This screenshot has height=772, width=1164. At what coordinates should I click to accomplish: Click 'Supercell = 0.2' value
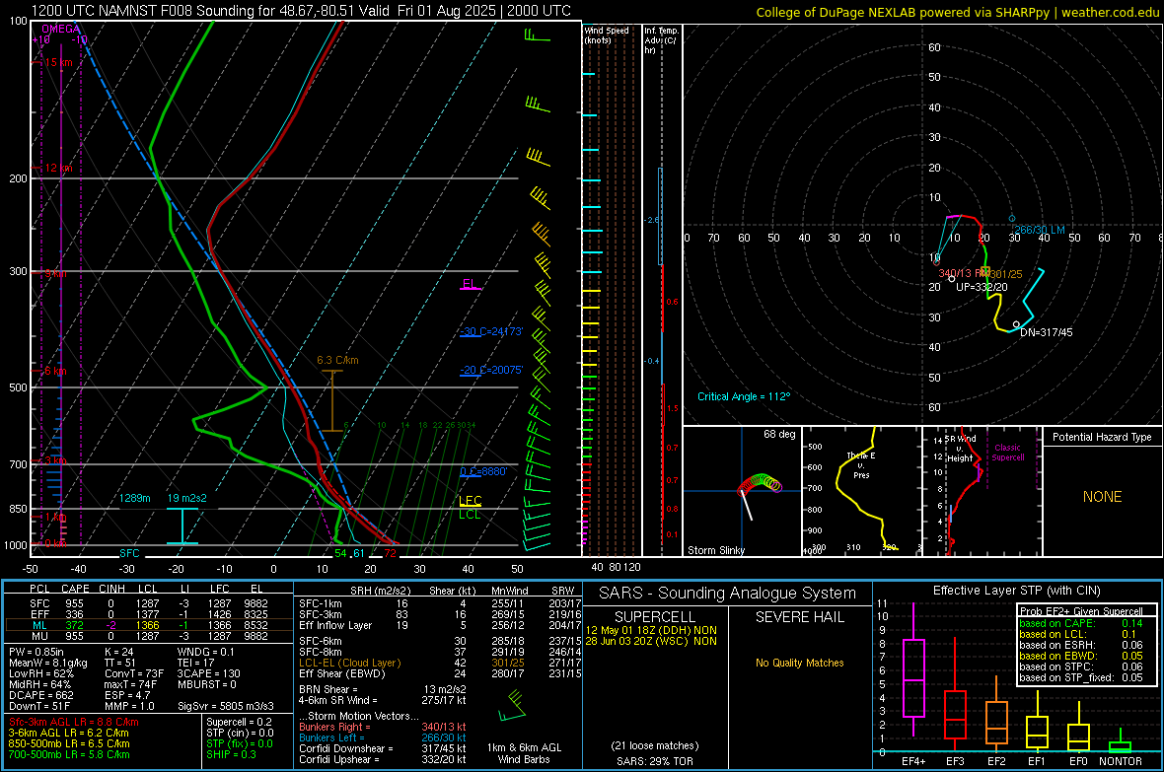(239, 722)
